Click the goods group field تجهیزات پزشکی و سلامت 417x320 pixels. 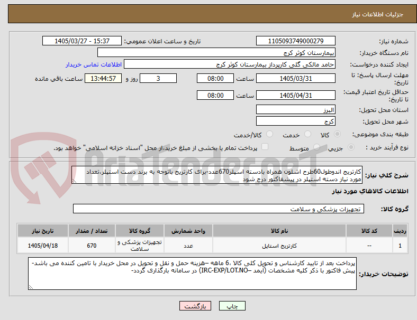point(219,209)
